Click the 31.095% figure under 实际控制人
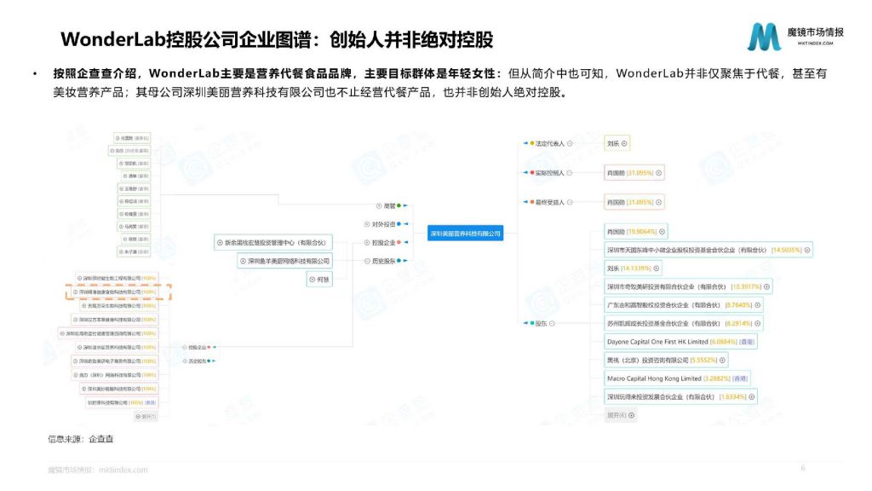This screenshot has height=491, width=872. [640, 173]
